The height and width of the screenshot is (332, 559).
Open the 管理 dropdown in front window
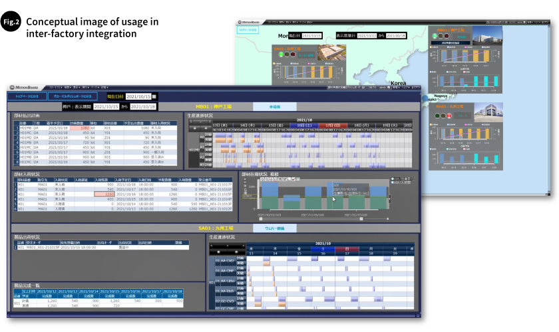pyautogui.click(x=395, y=87)
